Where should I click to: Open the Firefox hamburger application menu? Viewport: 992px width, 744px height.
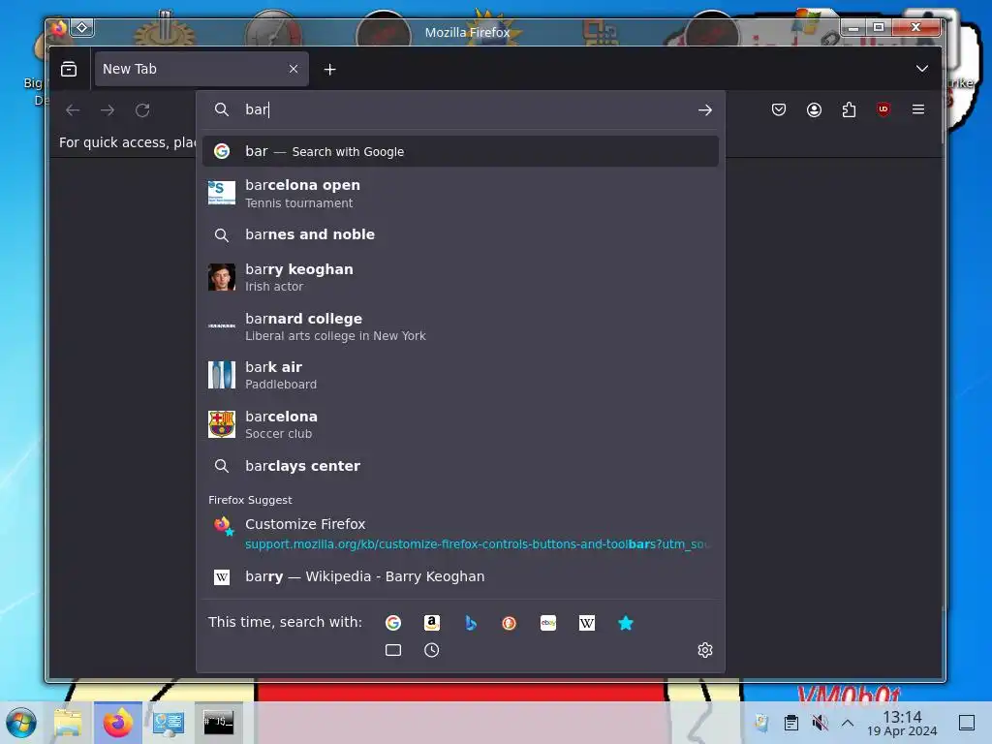tap(918, 109)
